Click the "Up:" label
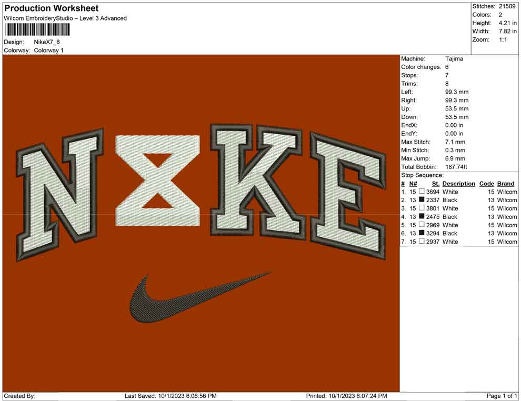The image size is (521, 401). click(406, 108)
